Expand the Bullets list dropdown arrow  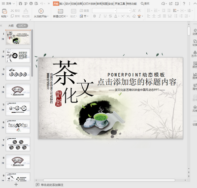152,11
